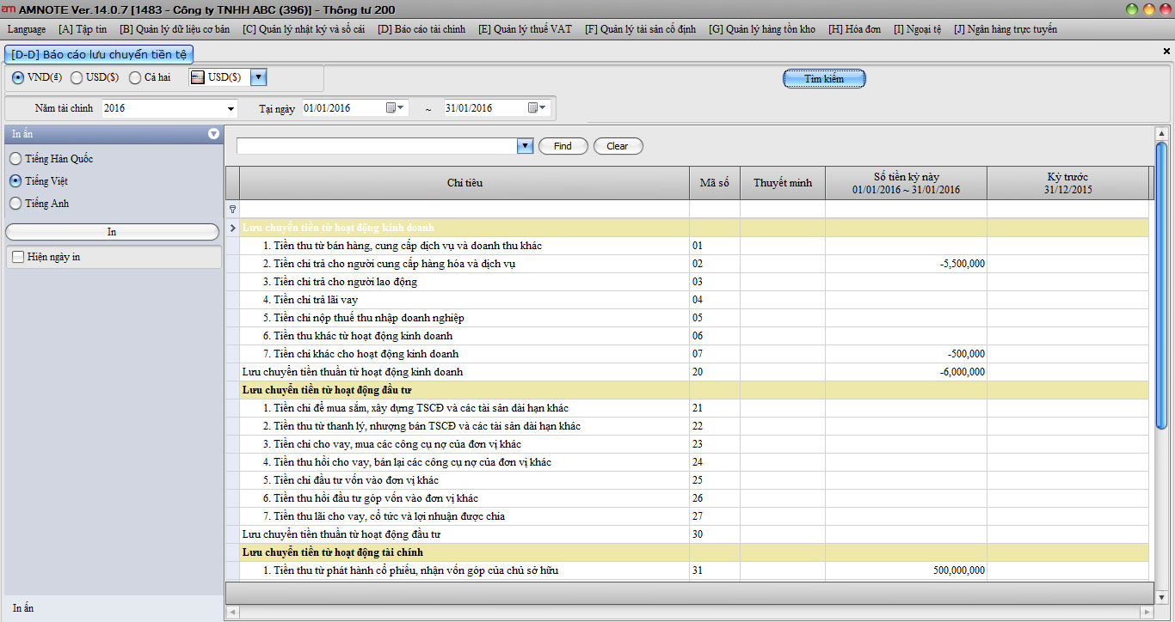
Task: Select the USD($) radio button
Action: pyautogui.click(x=77, y=77)
